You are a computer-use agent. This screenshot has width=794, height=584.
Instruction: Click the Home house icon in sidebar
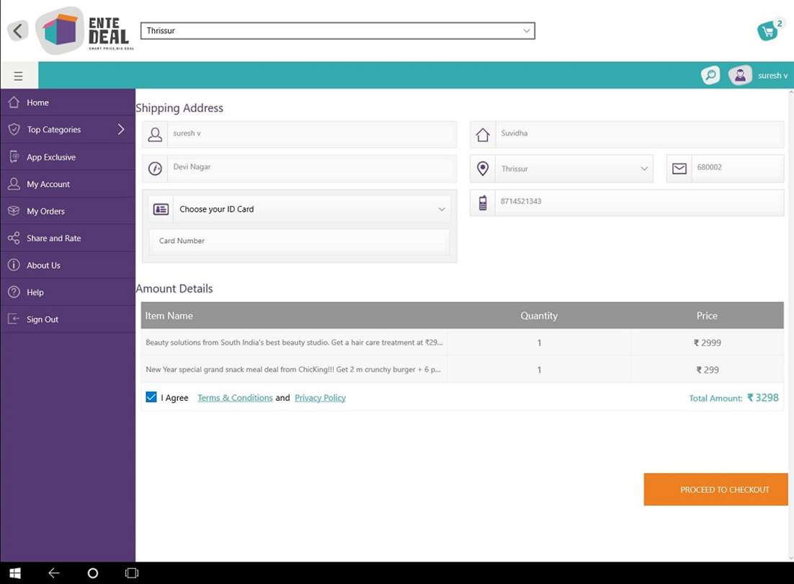14,102
